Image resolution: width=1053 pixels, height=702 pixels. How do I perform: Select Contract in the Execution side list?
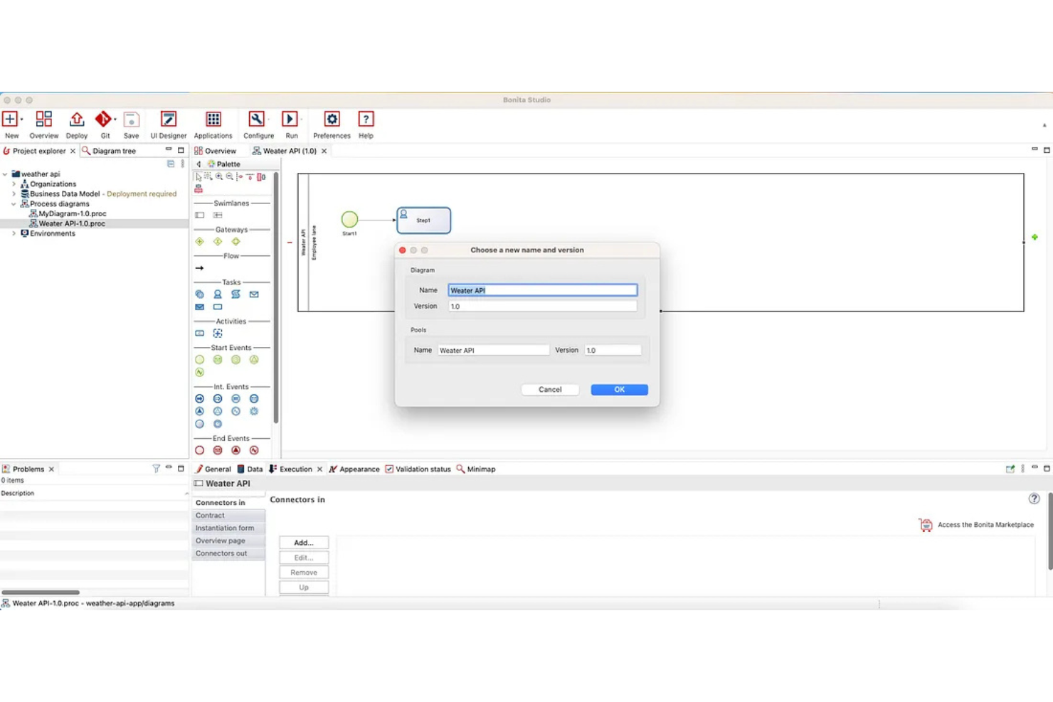coord(228,516)
